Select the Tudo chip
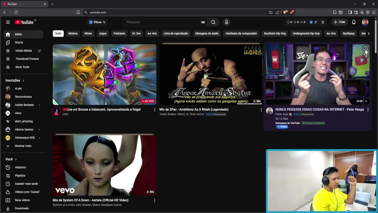 (58, 33)
